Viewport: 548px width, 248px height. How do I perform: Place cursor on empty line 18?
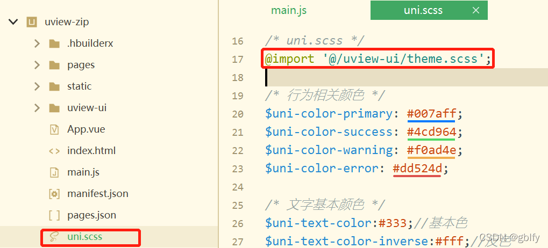pyautogui.click(x=405, y=77)
